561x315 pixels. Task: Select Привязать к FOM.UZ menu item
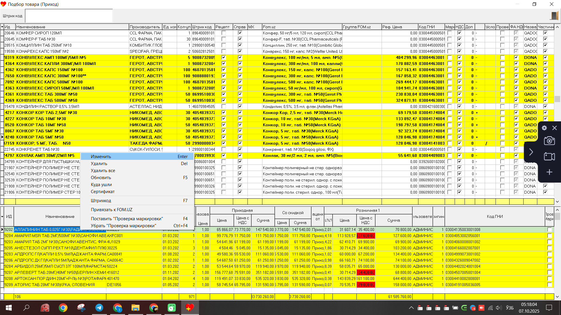coord(111,210)
